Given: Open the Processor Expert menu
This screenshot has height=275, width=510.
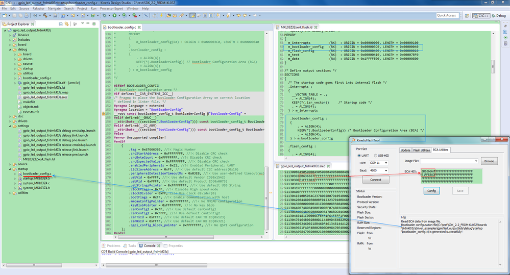Looking at the screenshot, I should pyautogui.click(x=111, y=9).
